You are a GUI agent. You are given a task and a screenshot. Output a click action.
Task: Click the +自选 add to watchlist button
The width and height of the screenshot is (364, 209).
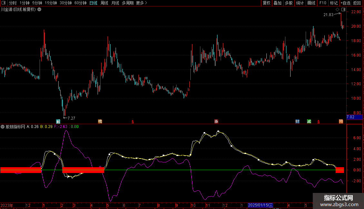(345, 3)
